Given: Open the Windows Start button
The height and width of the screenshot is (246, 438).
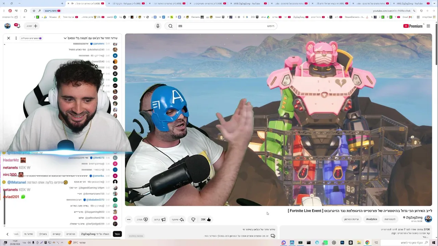Looking at the screenshot, I should pyautogui.click(x=434, y=243).
